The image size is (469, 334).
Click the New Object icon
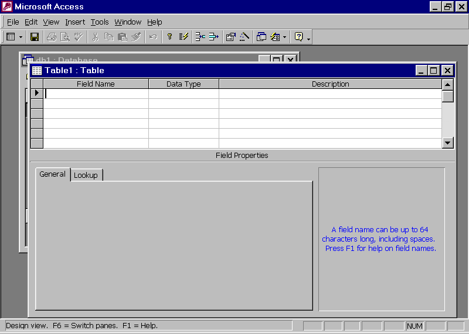[275, 37]
